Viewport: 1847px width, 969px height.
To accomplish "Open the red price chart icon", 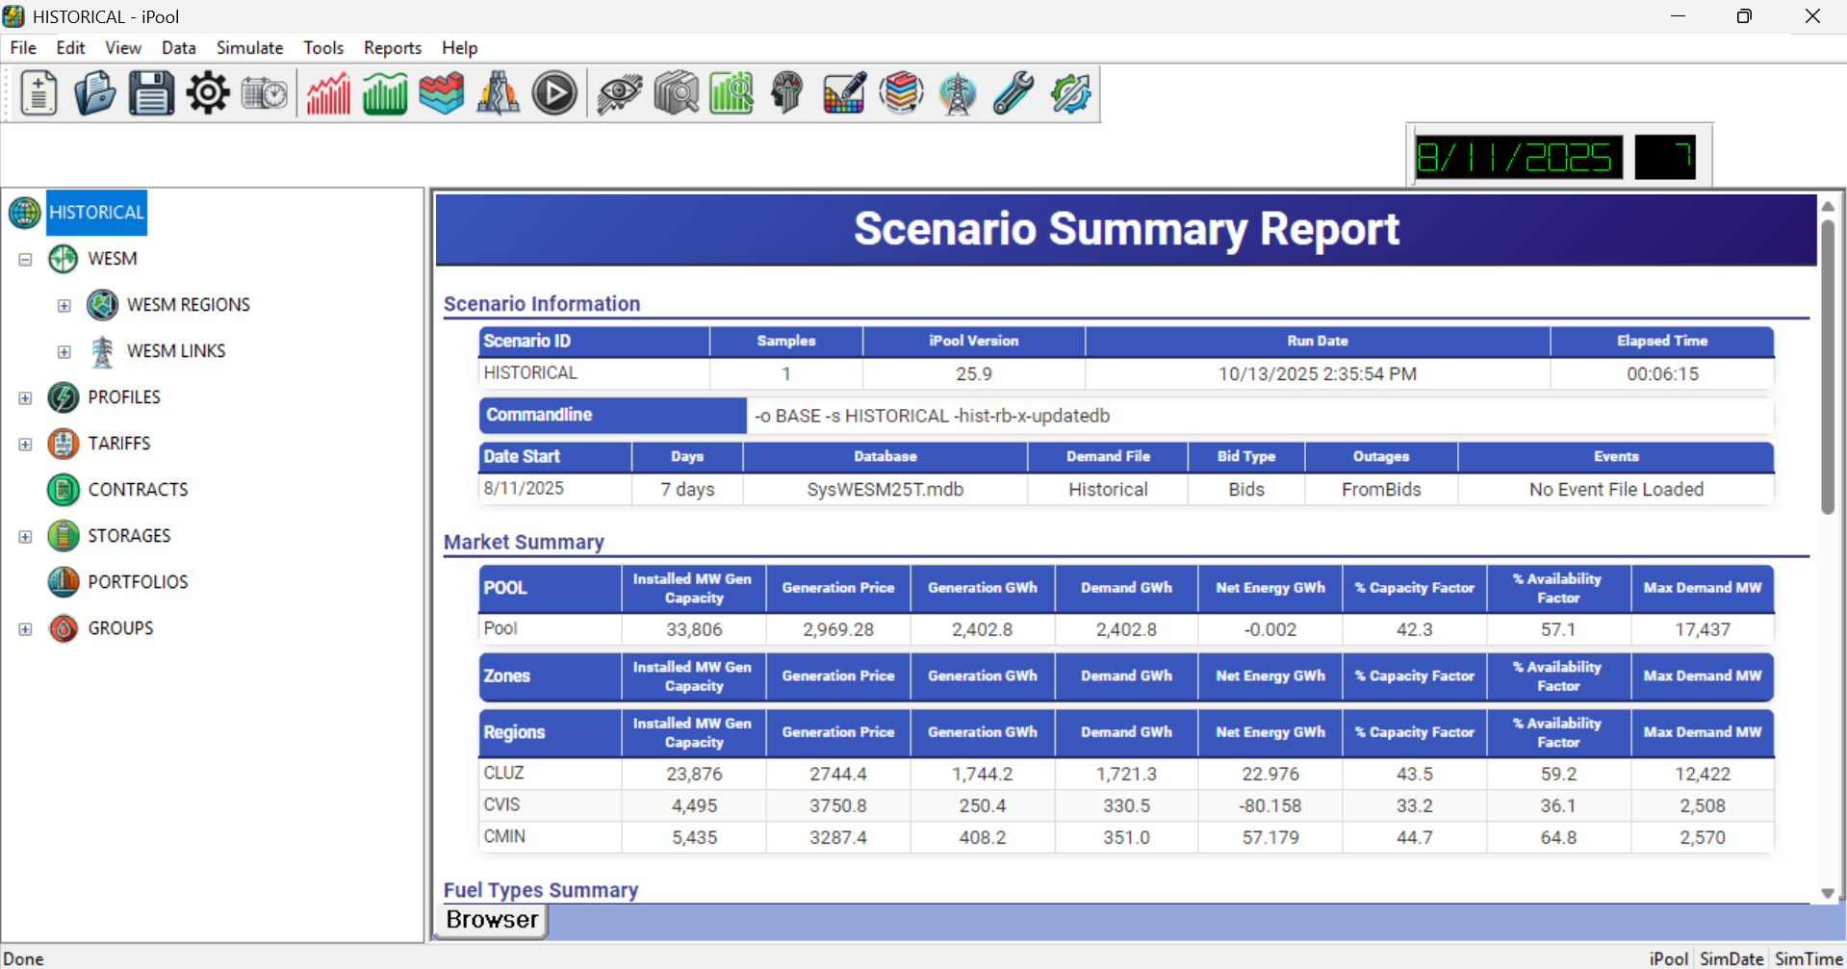I will pyautogui.click(x=328, y=94).
